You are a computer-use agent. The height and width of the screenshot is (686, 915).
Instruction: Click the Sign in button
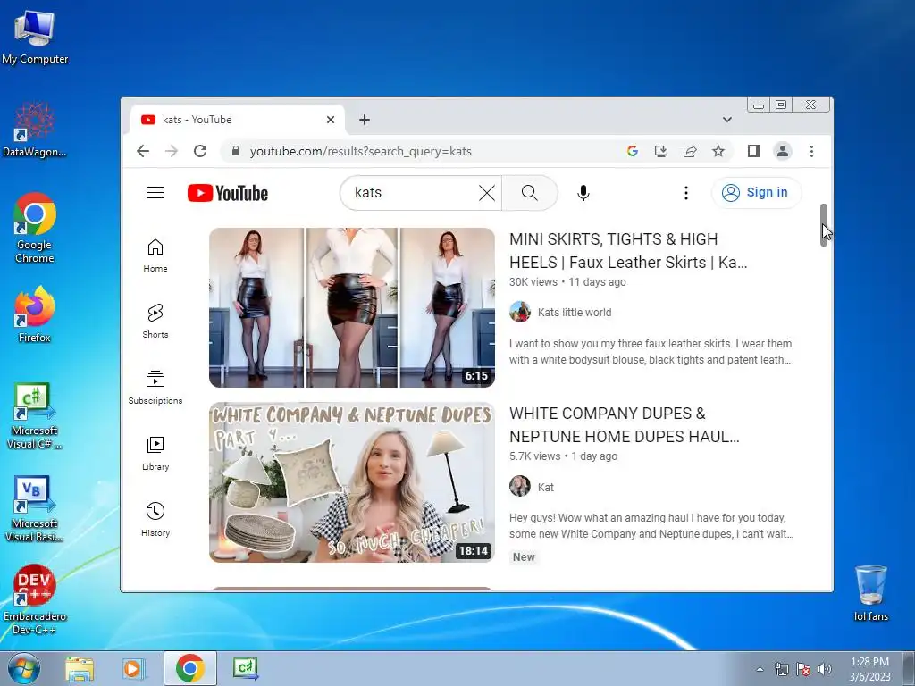tap(756, 193)
